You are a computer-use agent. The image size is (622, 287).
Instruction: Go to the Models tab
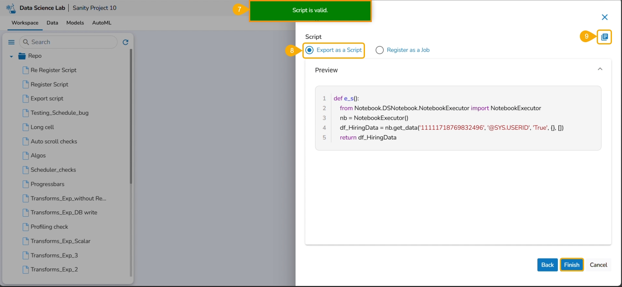coord(75,23)
